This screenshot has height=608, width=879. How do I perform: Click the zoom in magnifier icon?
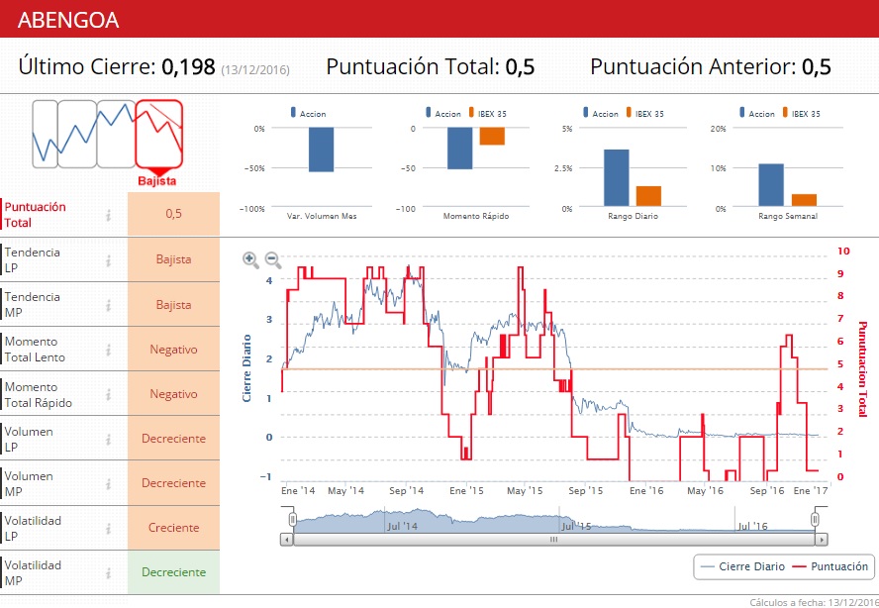tap(250, 259)
